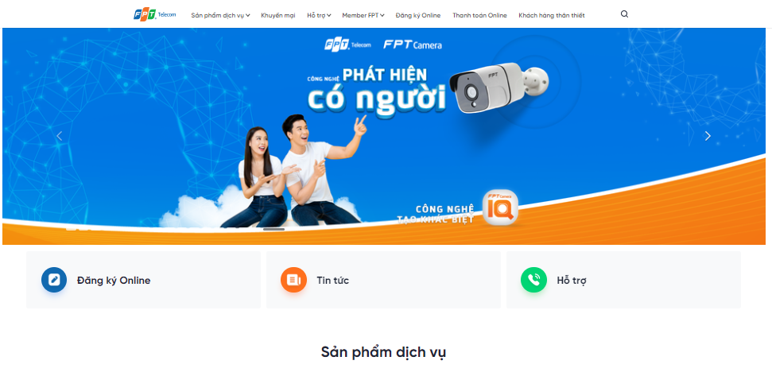Go to the next banner slide arrow
Viewport: 772px width, 376px height.
708,136
